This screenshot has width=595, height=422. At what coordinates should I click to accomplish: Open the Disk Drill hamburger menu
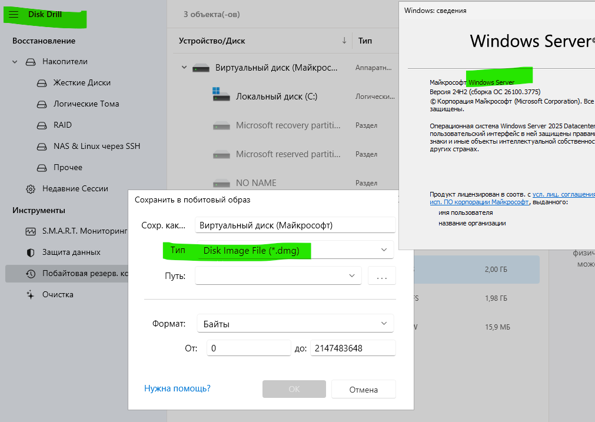coord(14,14)
